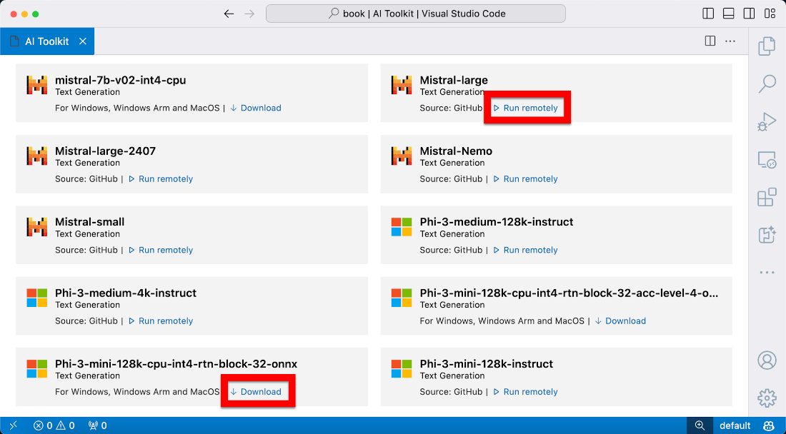
Task: Click the ports forwarded status item
Action: click(97, 425)
